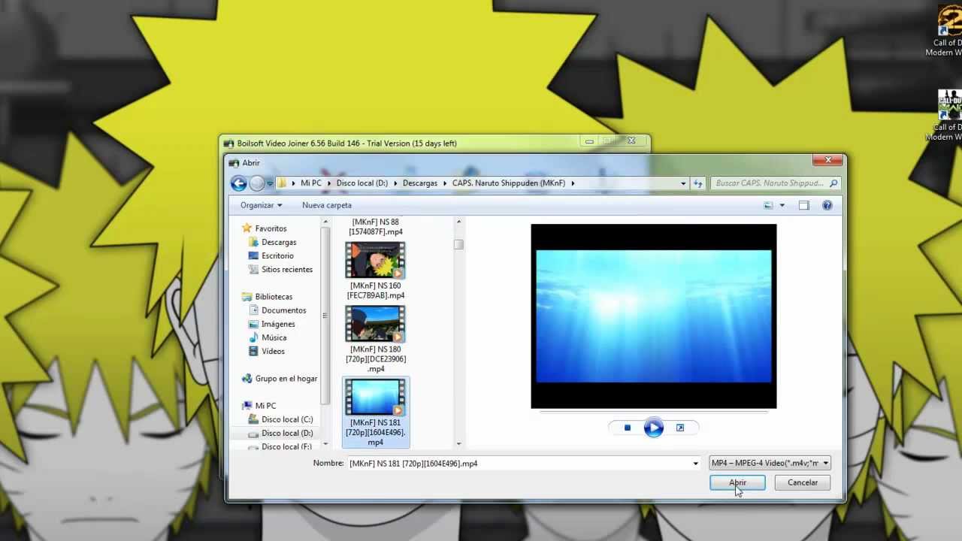Screen dimensions: 962x541
Task: Click the Descargas folder icon in sidebar
Action: [x=253, y=242]
